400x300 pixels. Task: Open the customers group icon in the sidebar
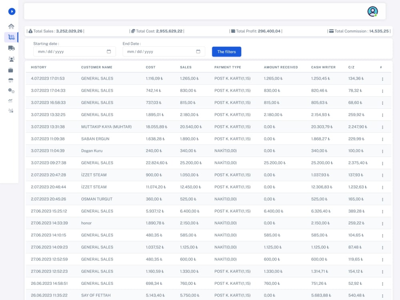tap(11, 59)
